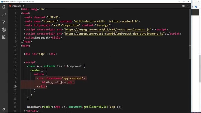Click the Document title text
The height and width of the screenshot is (113, 201).
42,38
